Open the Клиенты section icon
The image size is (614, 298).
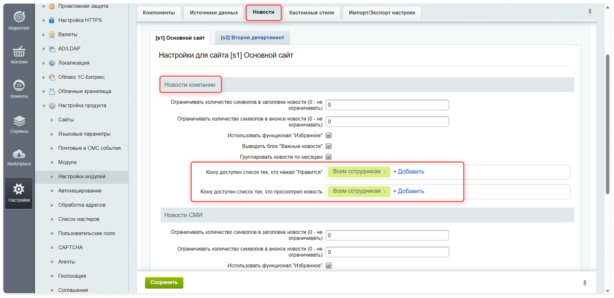[x=19, y=85]
